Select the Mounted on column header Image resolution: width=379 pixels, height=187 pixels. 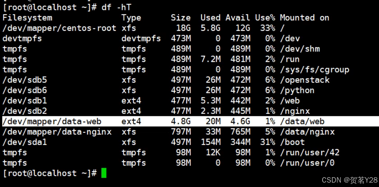coord(305,18)
